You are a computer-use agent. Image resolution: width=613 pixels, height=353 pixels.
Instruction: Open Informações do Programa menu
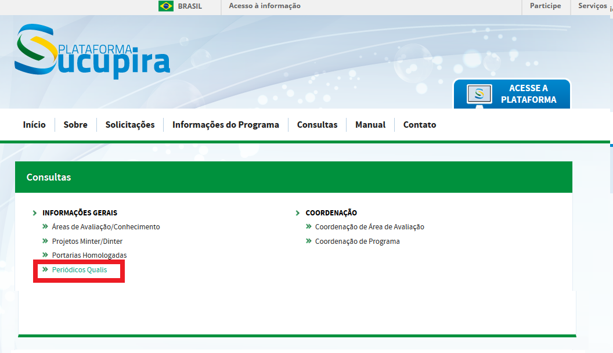point(226,125)
